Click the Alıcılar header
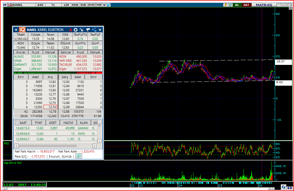Viewport: 294px width, 191px height. point(21,52)
